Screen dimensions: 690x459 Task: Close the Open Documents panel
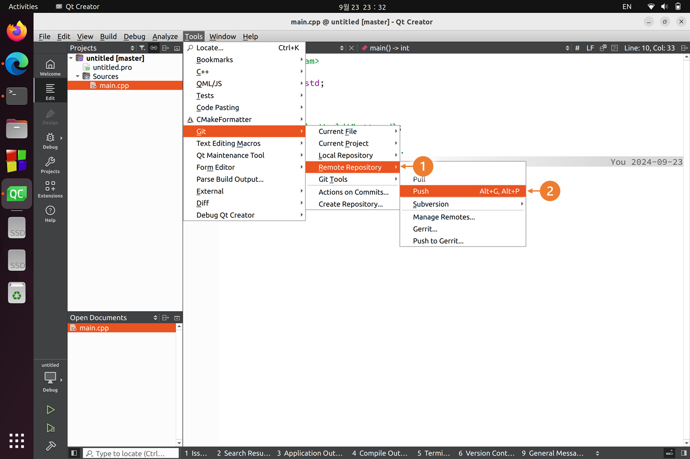(x=177, y=318)
